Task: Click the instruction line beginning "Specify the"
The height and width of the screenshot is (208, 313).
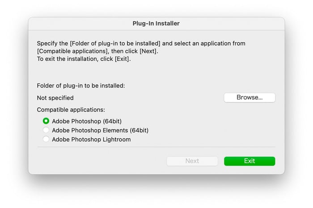Action: (141, 43)
